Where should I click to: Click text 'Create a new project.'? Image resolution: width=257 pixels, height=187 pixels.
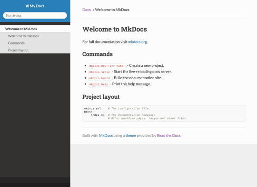[x=147, y=65]
